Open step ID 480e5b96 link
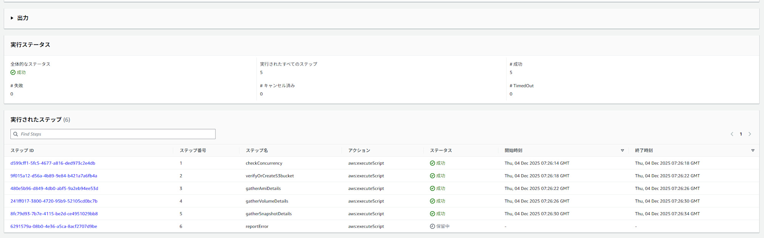The width and height of the screenshot is (764, 238). (54, 188)
